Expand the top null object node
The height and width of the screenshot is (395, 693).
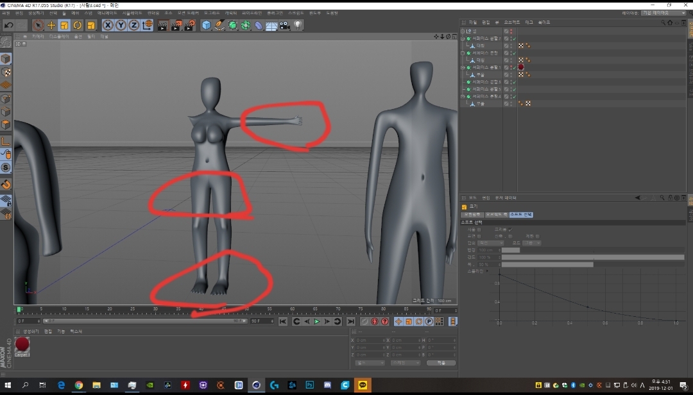point(463,31)
